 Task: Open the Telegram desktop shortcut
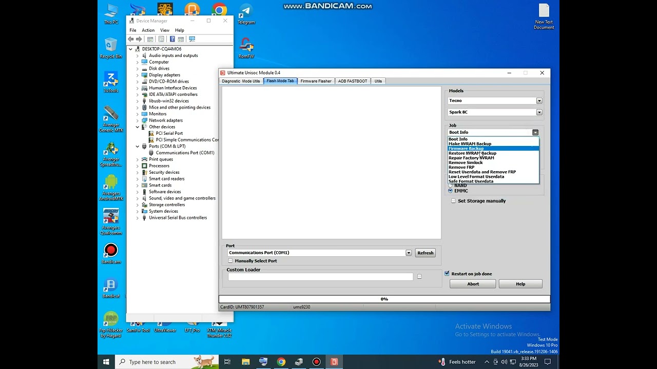(246, 14)
